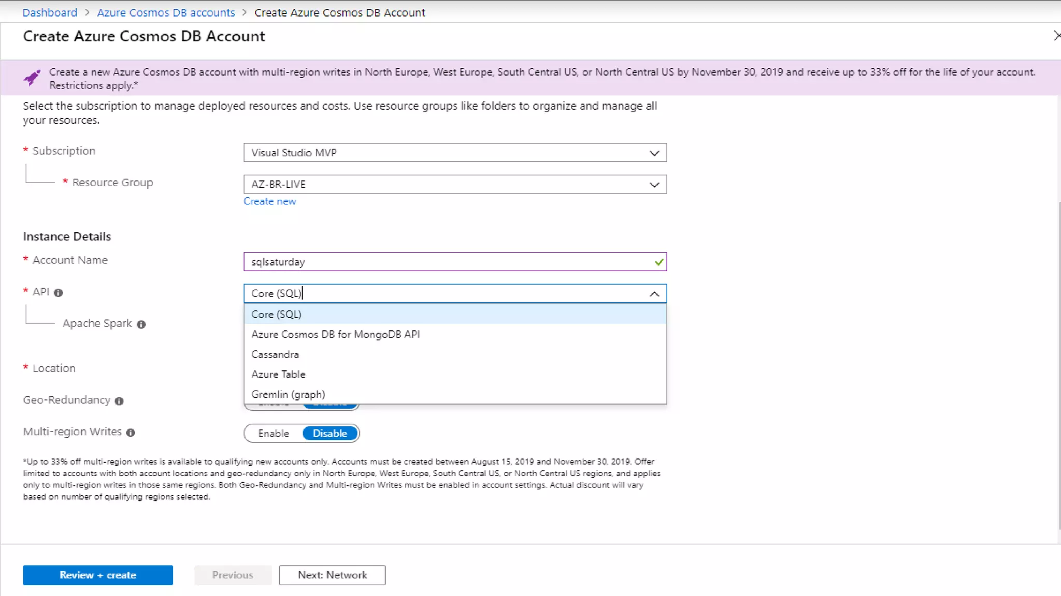1061x596 pixels.
Task: Select Disable for Multi-region Writes
Action: click(x=330, y=434)
